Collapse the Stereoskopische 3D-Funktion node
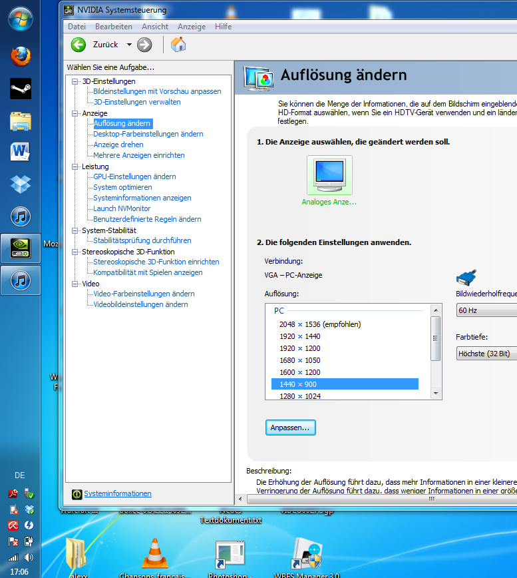The image size is (517, 578). 75,252
